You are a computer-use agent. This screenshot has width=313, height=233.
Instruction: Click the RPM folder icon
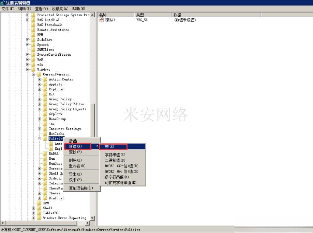(33, 35)
